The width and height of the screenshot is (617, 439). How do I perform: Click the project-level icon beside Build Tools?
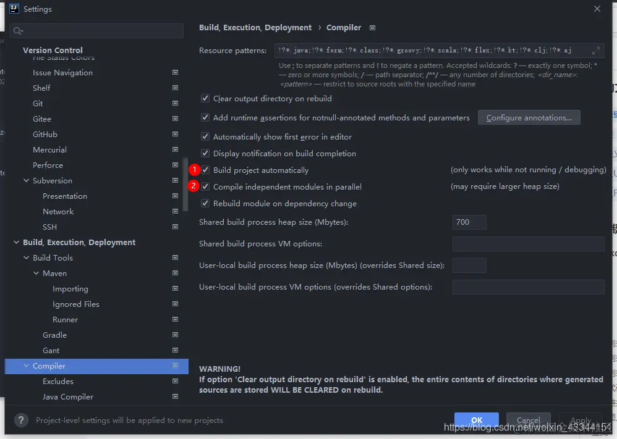tap(176, 257)
